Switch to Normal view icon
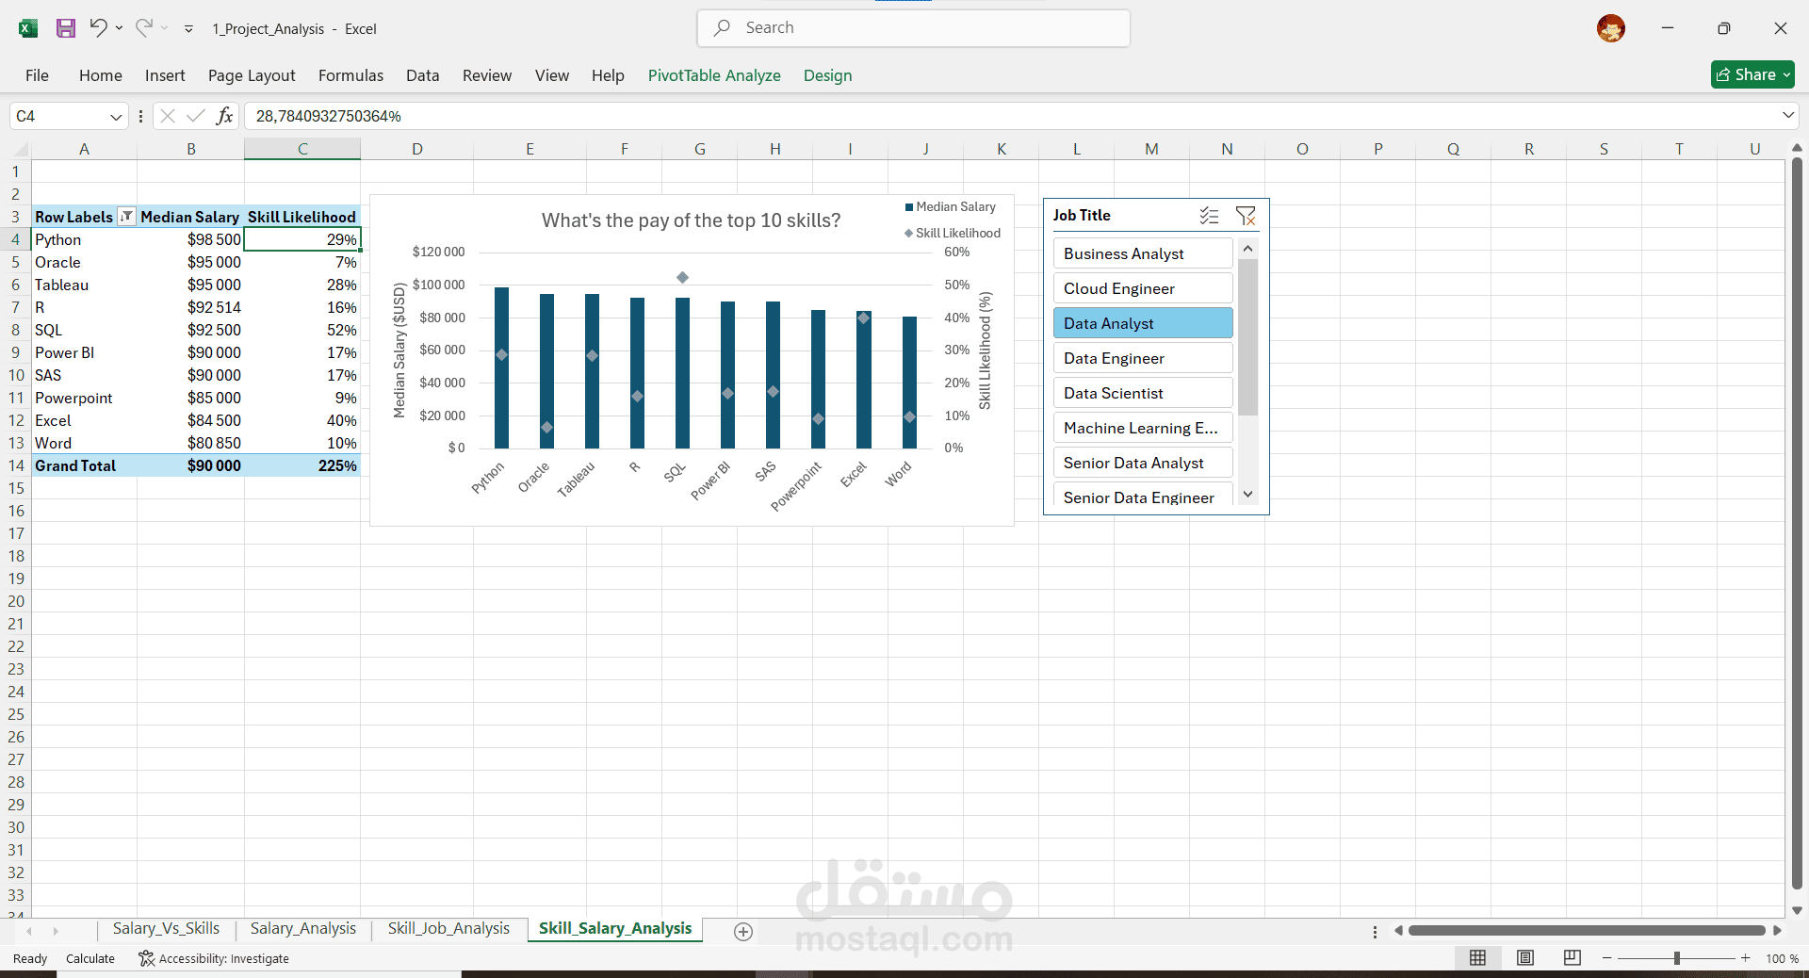 (1477, 958)
